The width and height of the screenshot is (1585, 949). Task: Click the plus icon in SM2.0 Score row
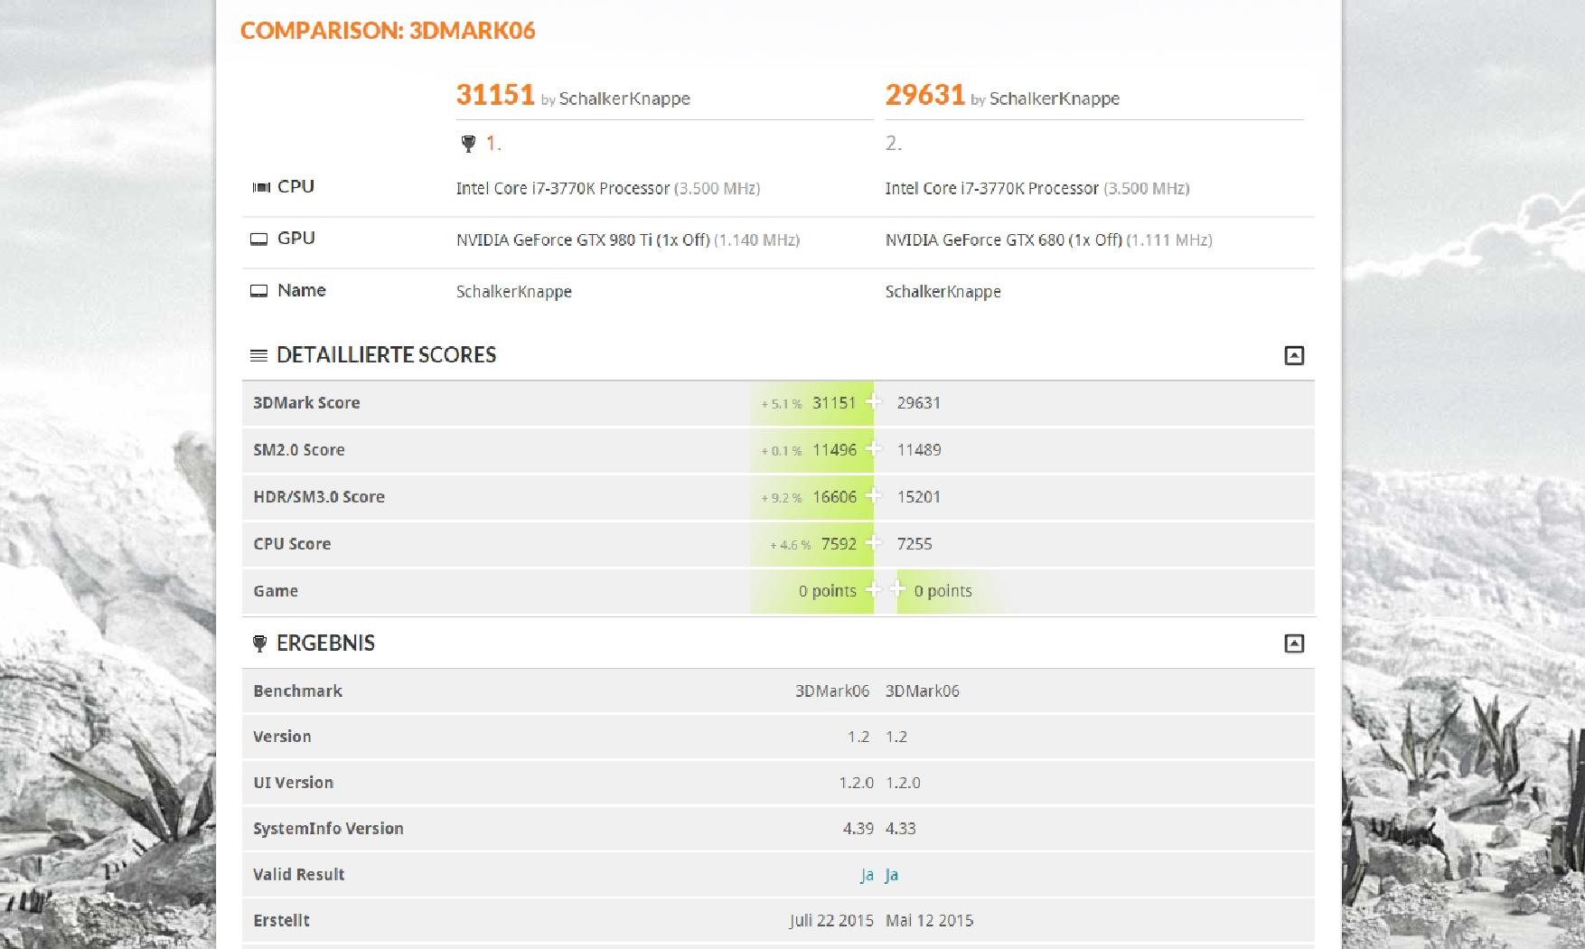(x=873, y=449)
